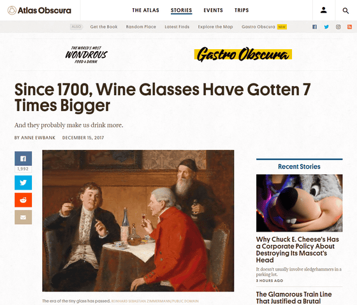The image size is (357, 305).
Task: Click Gastro Obscura banner logo
Action: pyautogui.click(x=243, y=55)
